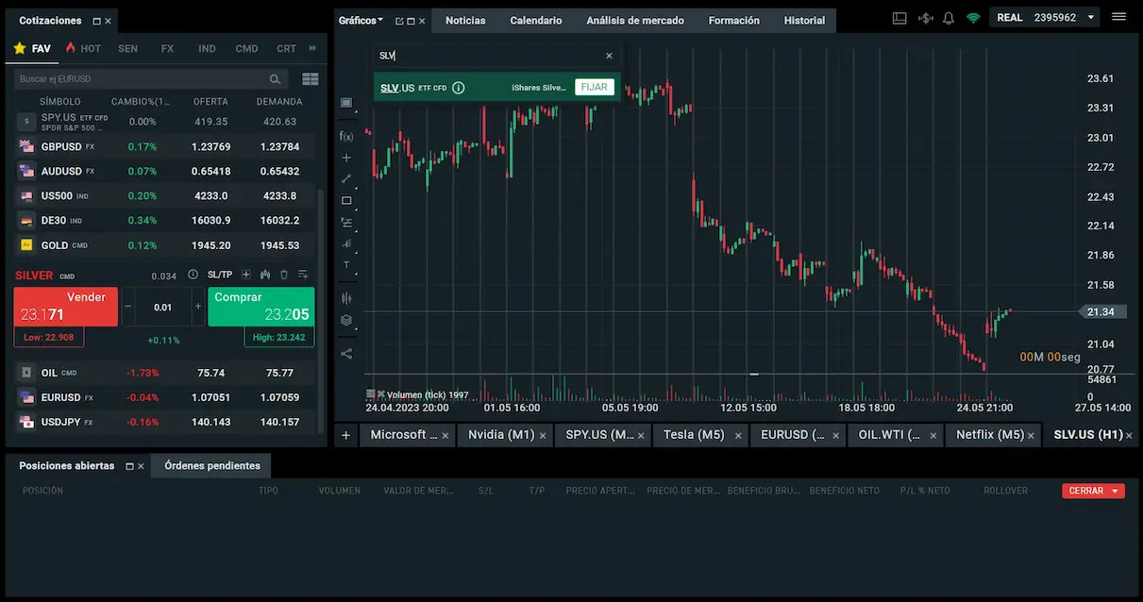Toggle the quotes grid view layout
The image size is (1143, 602).
[310, 79]
